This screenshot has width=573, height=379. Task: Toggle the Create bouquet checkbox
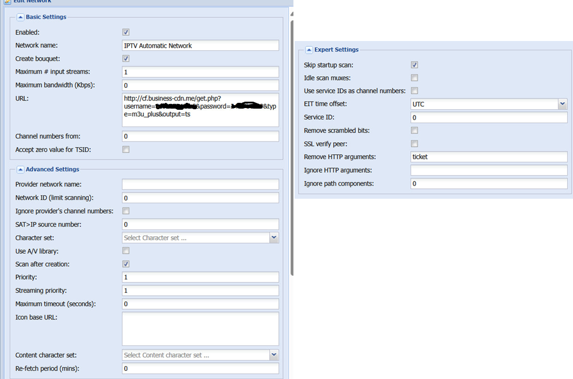point(126,59)
